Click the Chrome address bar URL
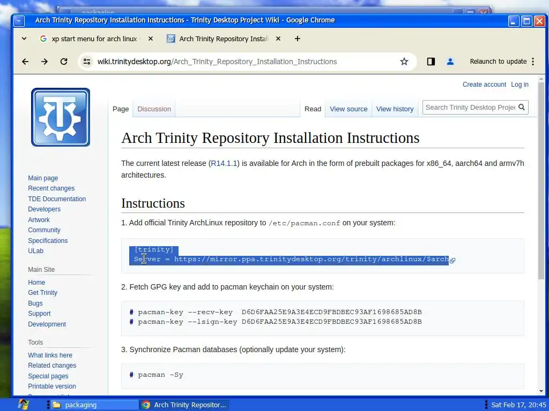 217,62
